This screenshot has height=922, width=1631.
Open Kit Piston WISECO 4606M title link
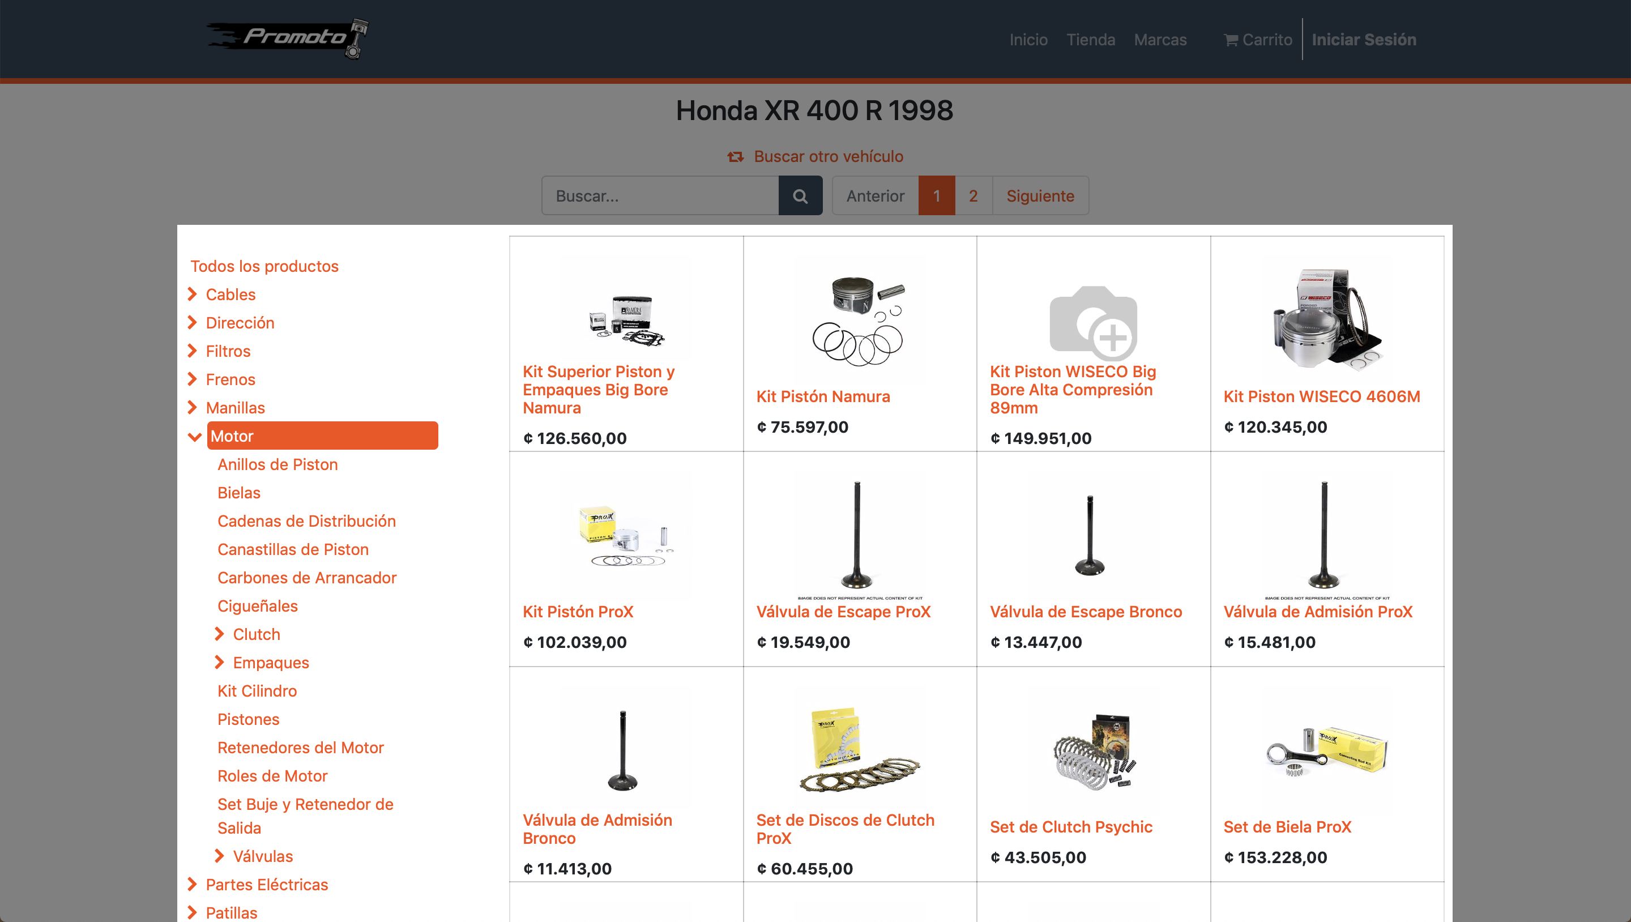(x=1321, y=396)
